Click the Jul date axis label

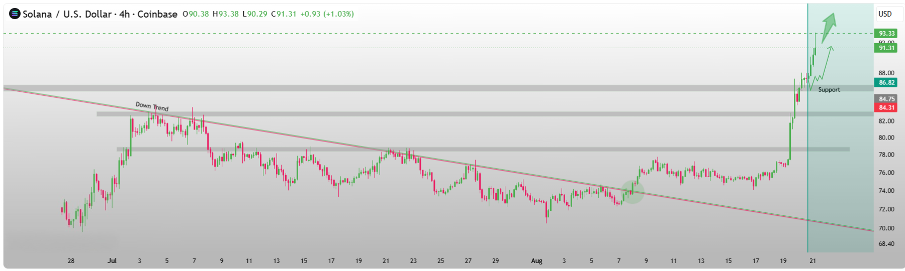[x=112, y=260]
